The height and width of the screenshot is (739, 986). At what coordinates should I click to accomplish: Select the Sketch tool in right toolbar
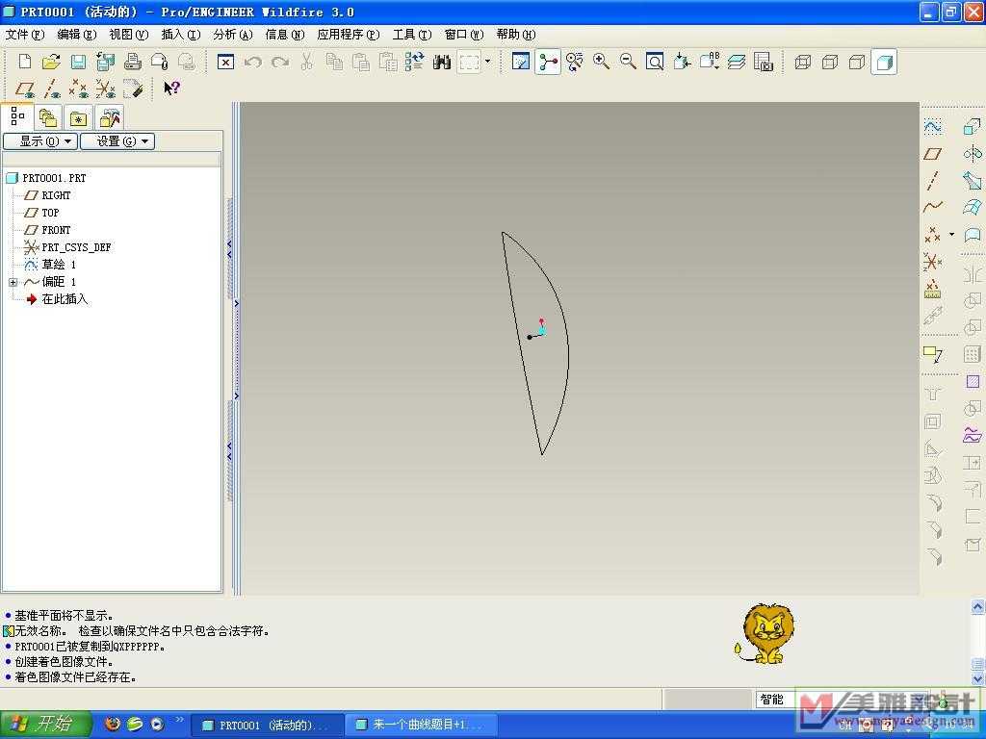click(x=932, y=127)
